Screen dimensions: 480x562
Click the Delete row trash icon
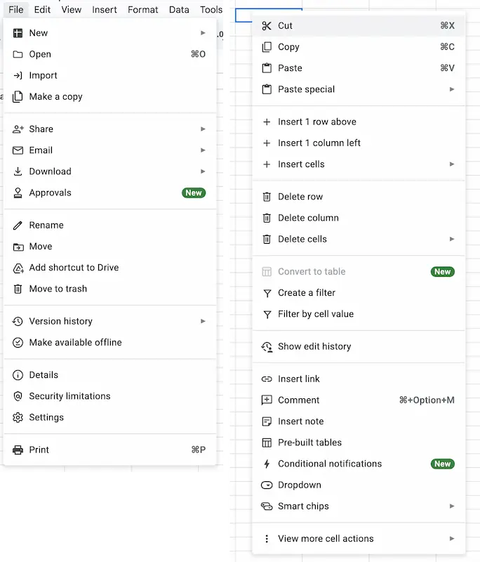click(267, 197)
